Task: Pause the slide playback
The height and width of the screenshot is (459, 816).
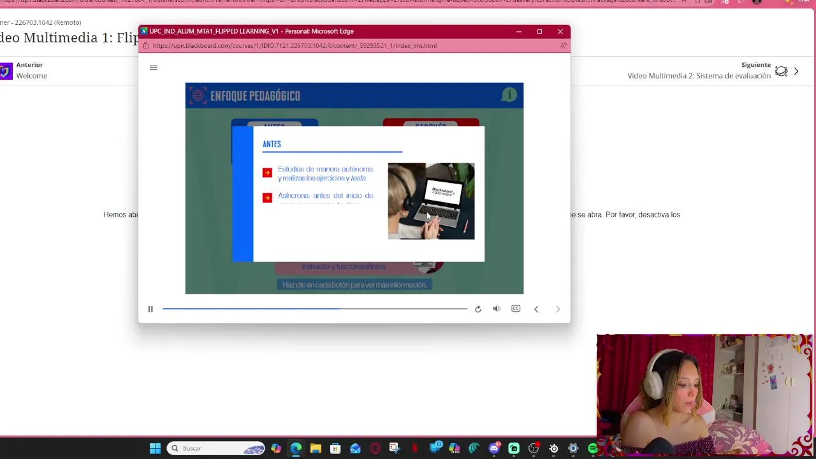Action: click(150, 309)
